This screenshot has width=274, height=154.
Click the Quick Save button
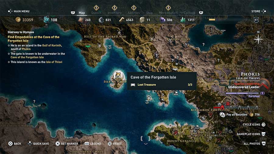click(x=38, y=144)
